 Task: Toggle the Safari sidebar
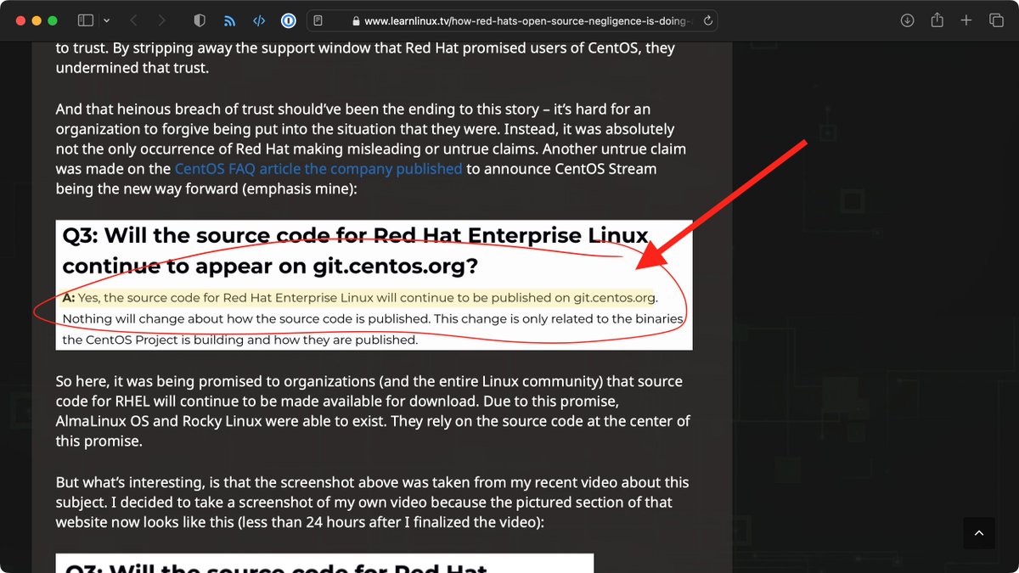pos(86,20)
